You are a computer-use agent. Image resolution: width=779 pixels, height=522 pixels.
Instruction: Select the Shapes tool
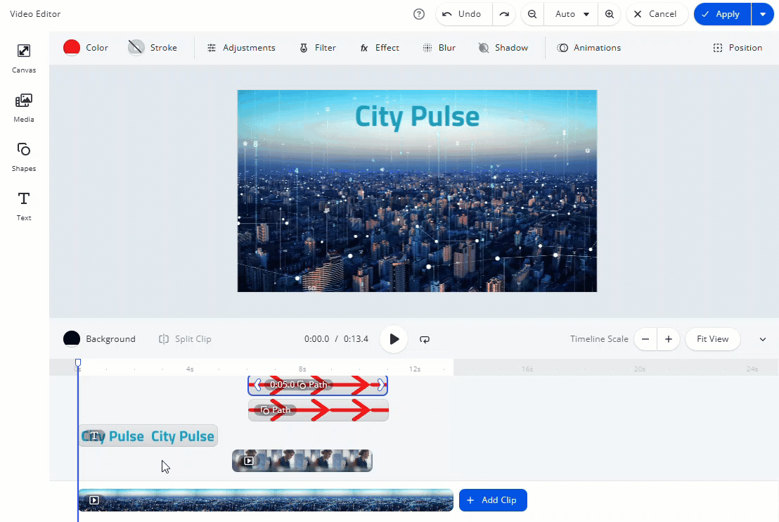[x=24, y=156]
